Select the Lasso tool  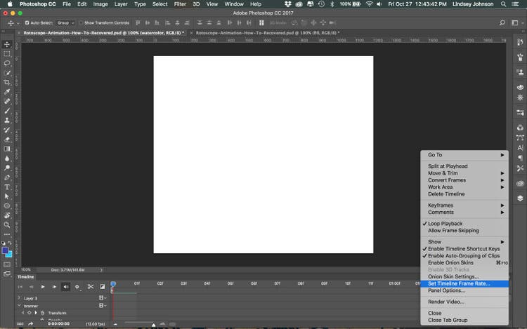tap(7, 63)
